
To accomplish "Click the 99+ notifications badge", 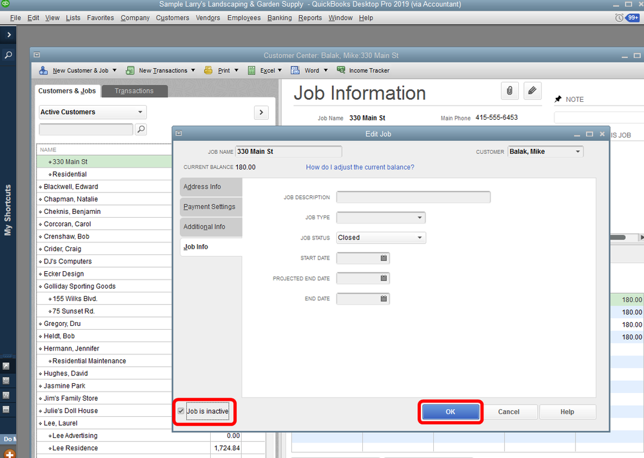I will (633, 17).
